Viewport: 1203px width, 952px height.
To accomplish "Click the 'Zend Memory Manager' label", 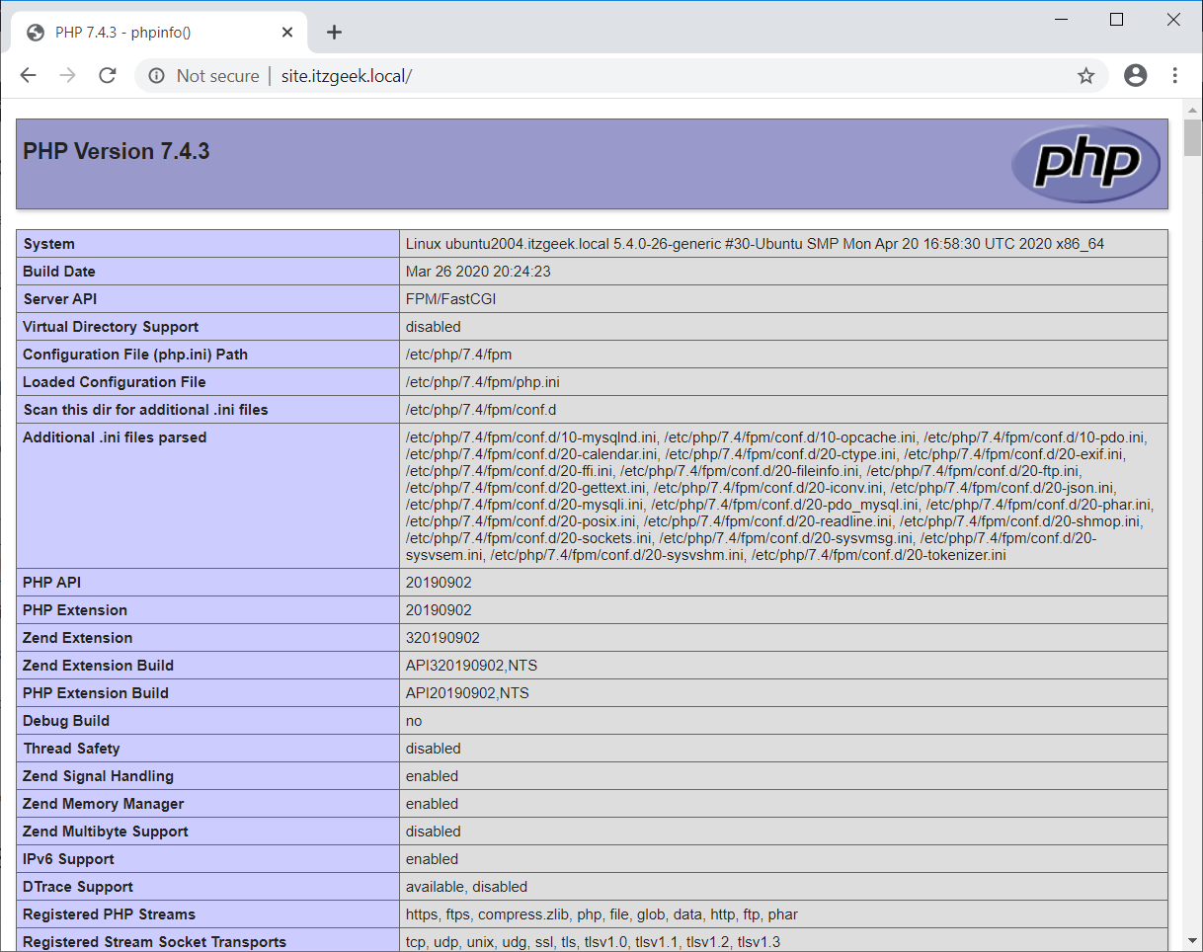I will tap(104, 804).
